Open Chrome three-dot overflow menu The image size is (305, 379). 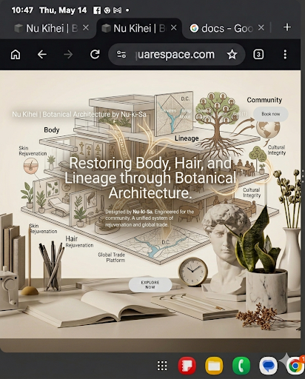tap(285, 54)
